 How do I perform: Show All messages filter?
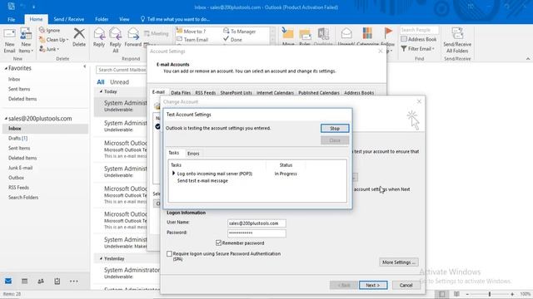pos(101,82)
